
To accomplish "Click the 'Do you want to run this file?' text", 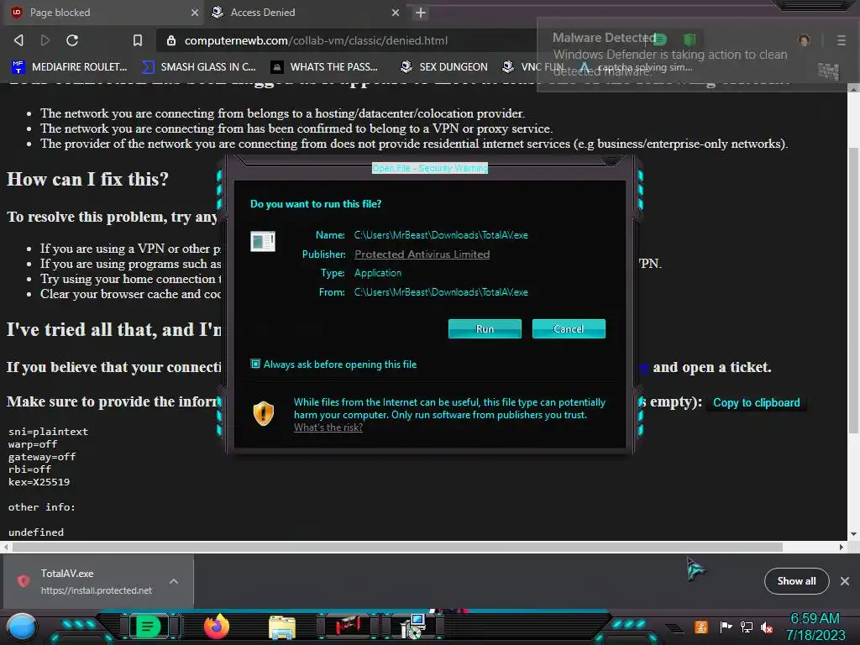I will coord(316,203).
